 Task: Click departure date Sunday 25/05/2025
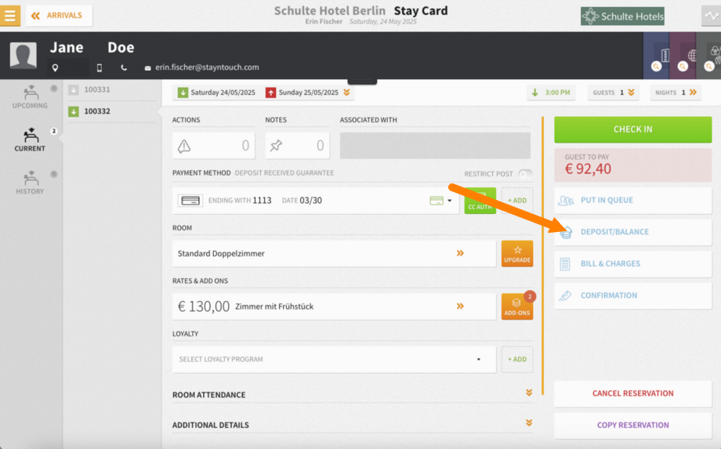click(302, 92)
